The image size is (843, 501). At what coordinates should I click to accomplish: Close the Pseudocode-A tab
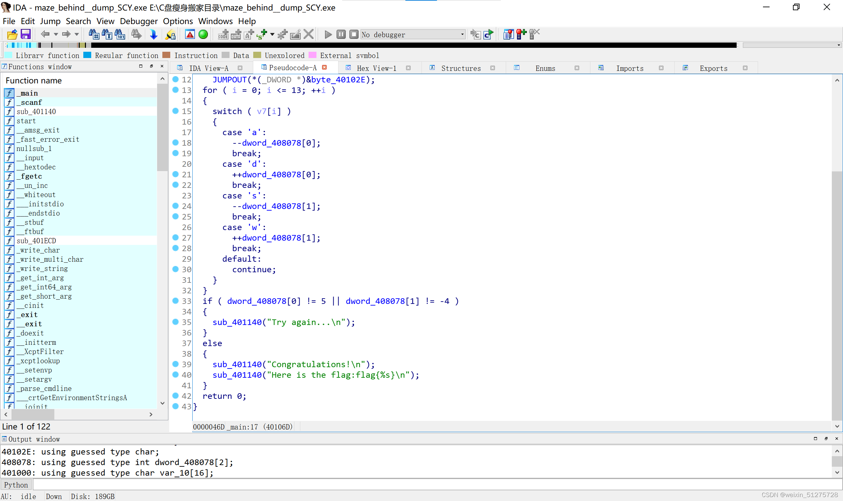coord(324,67)
